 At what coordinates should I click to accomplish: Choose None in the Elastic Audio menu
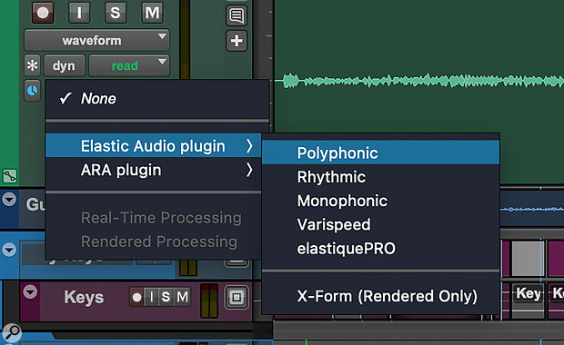coord(157,99)
